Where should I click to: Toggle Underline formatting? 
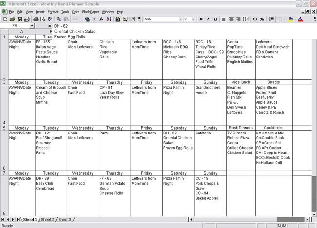coord(215,19)
